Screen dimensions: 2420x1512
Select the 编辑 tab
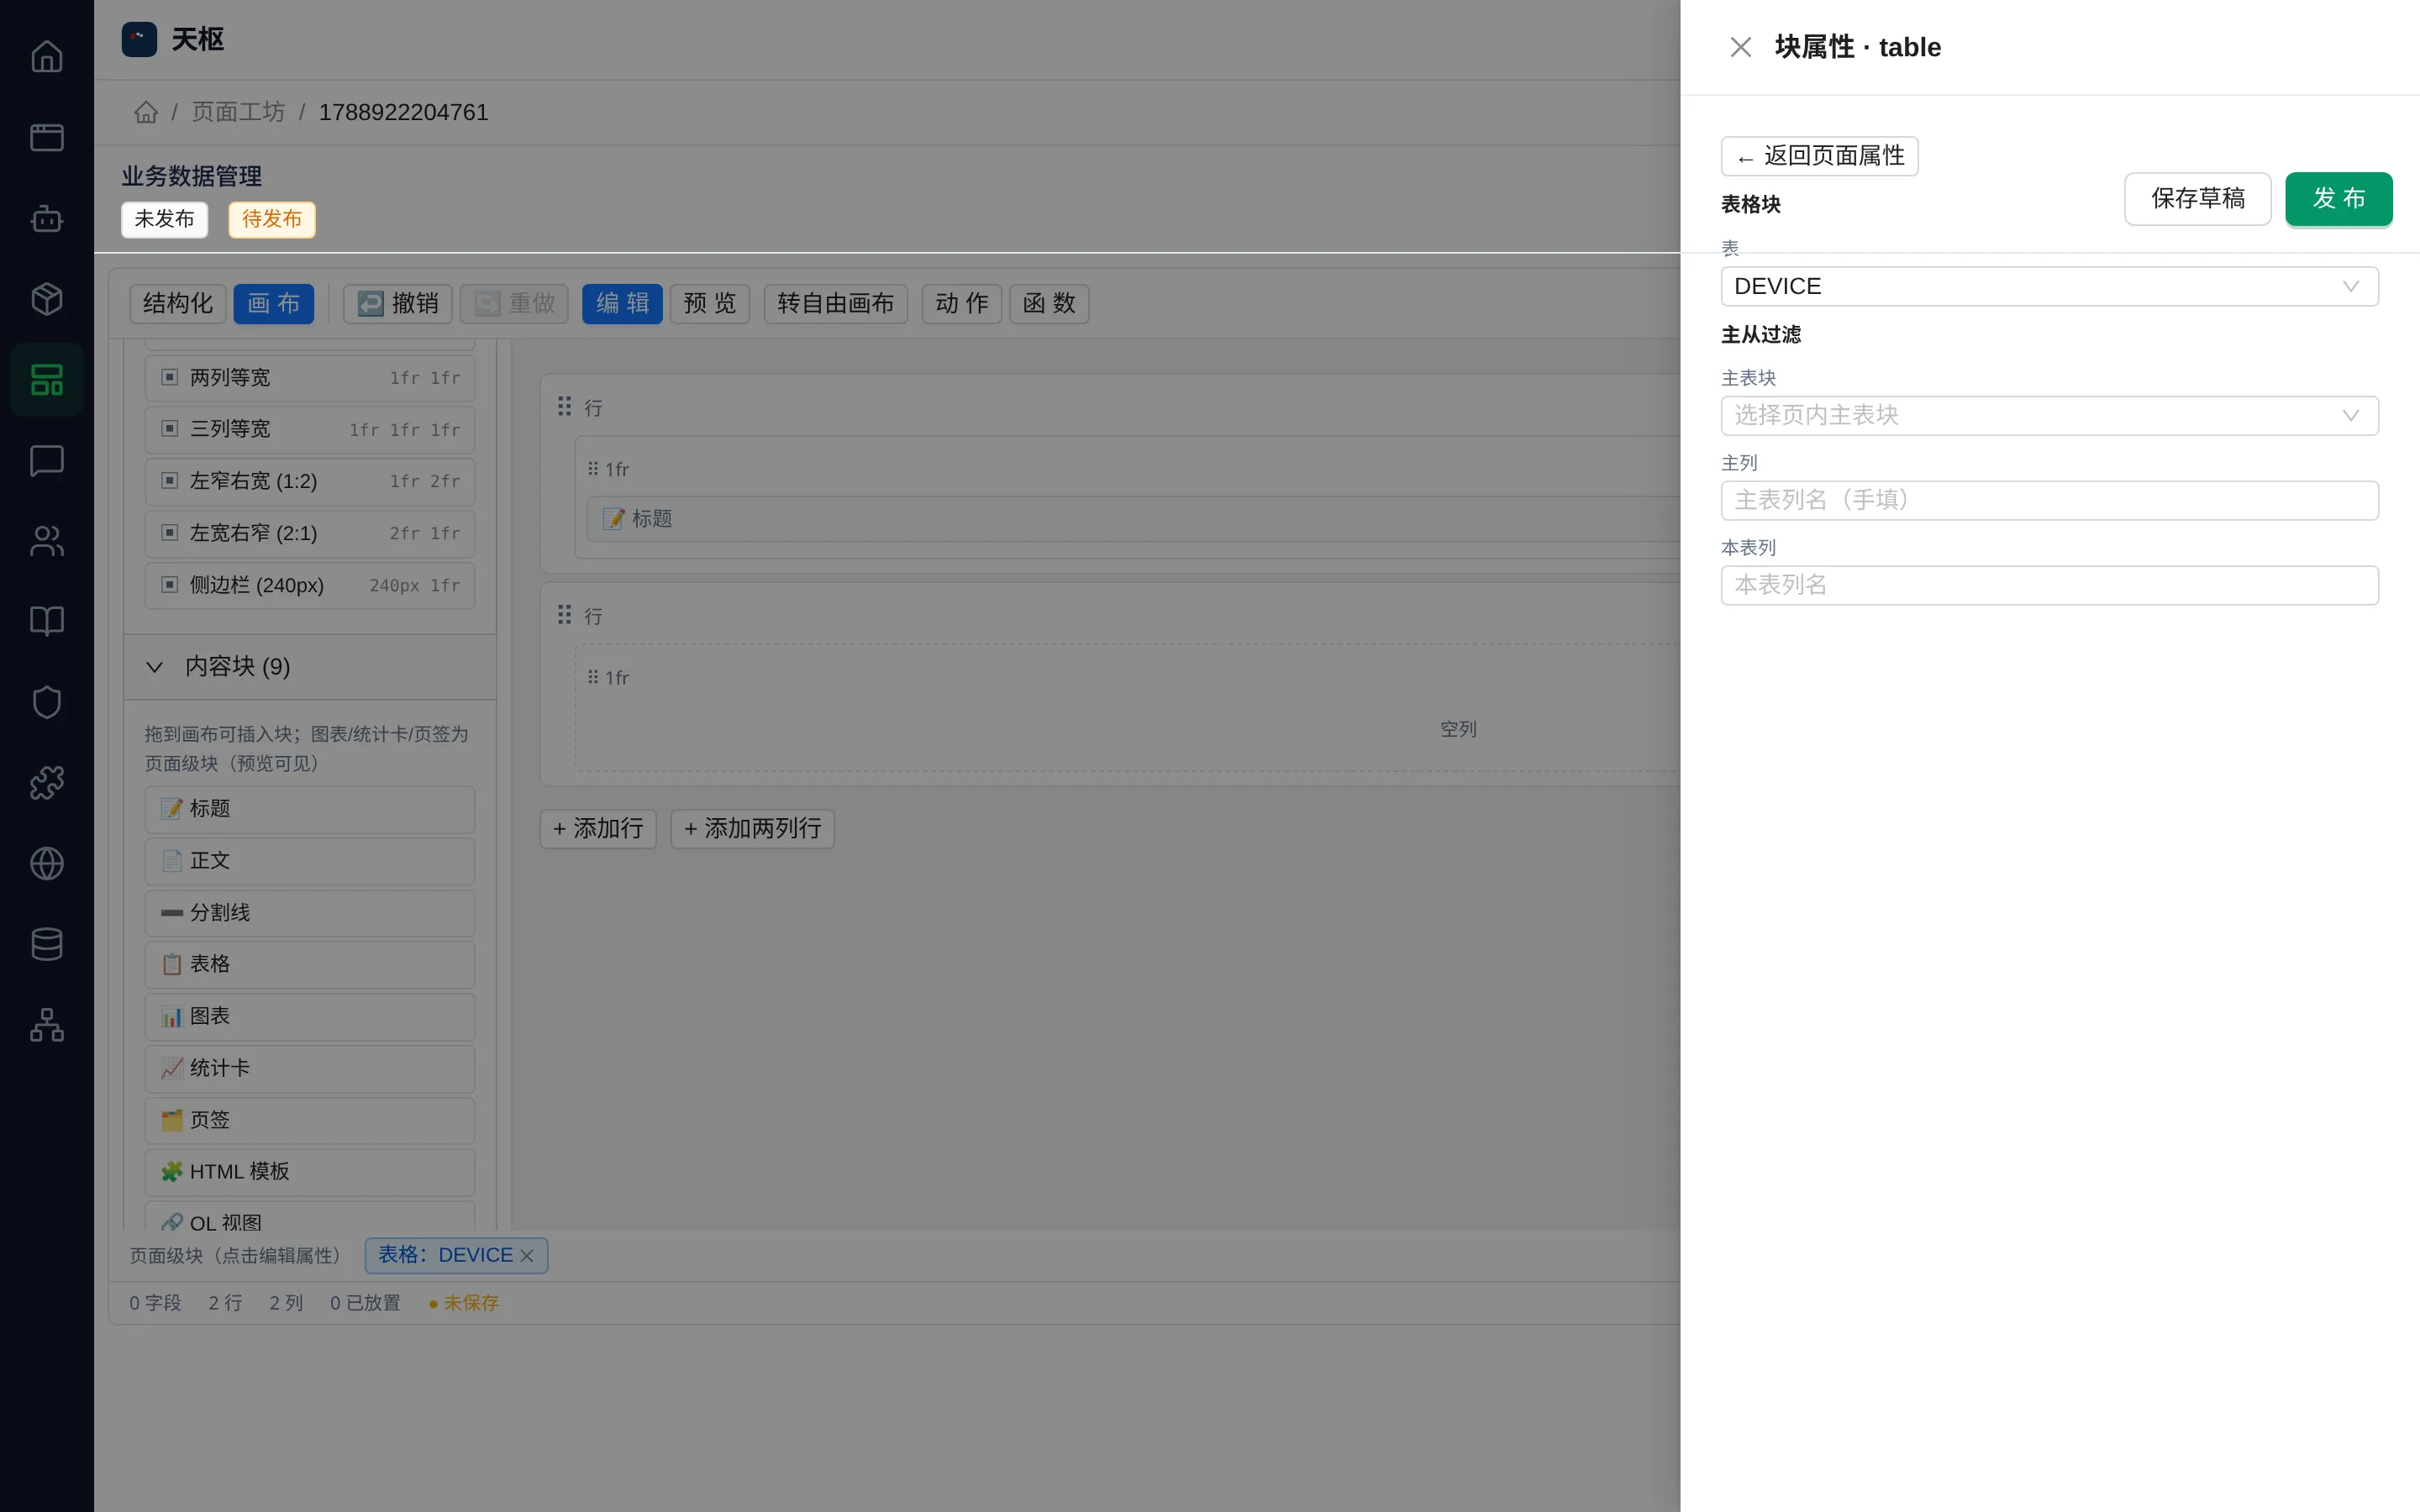[622, 304]
